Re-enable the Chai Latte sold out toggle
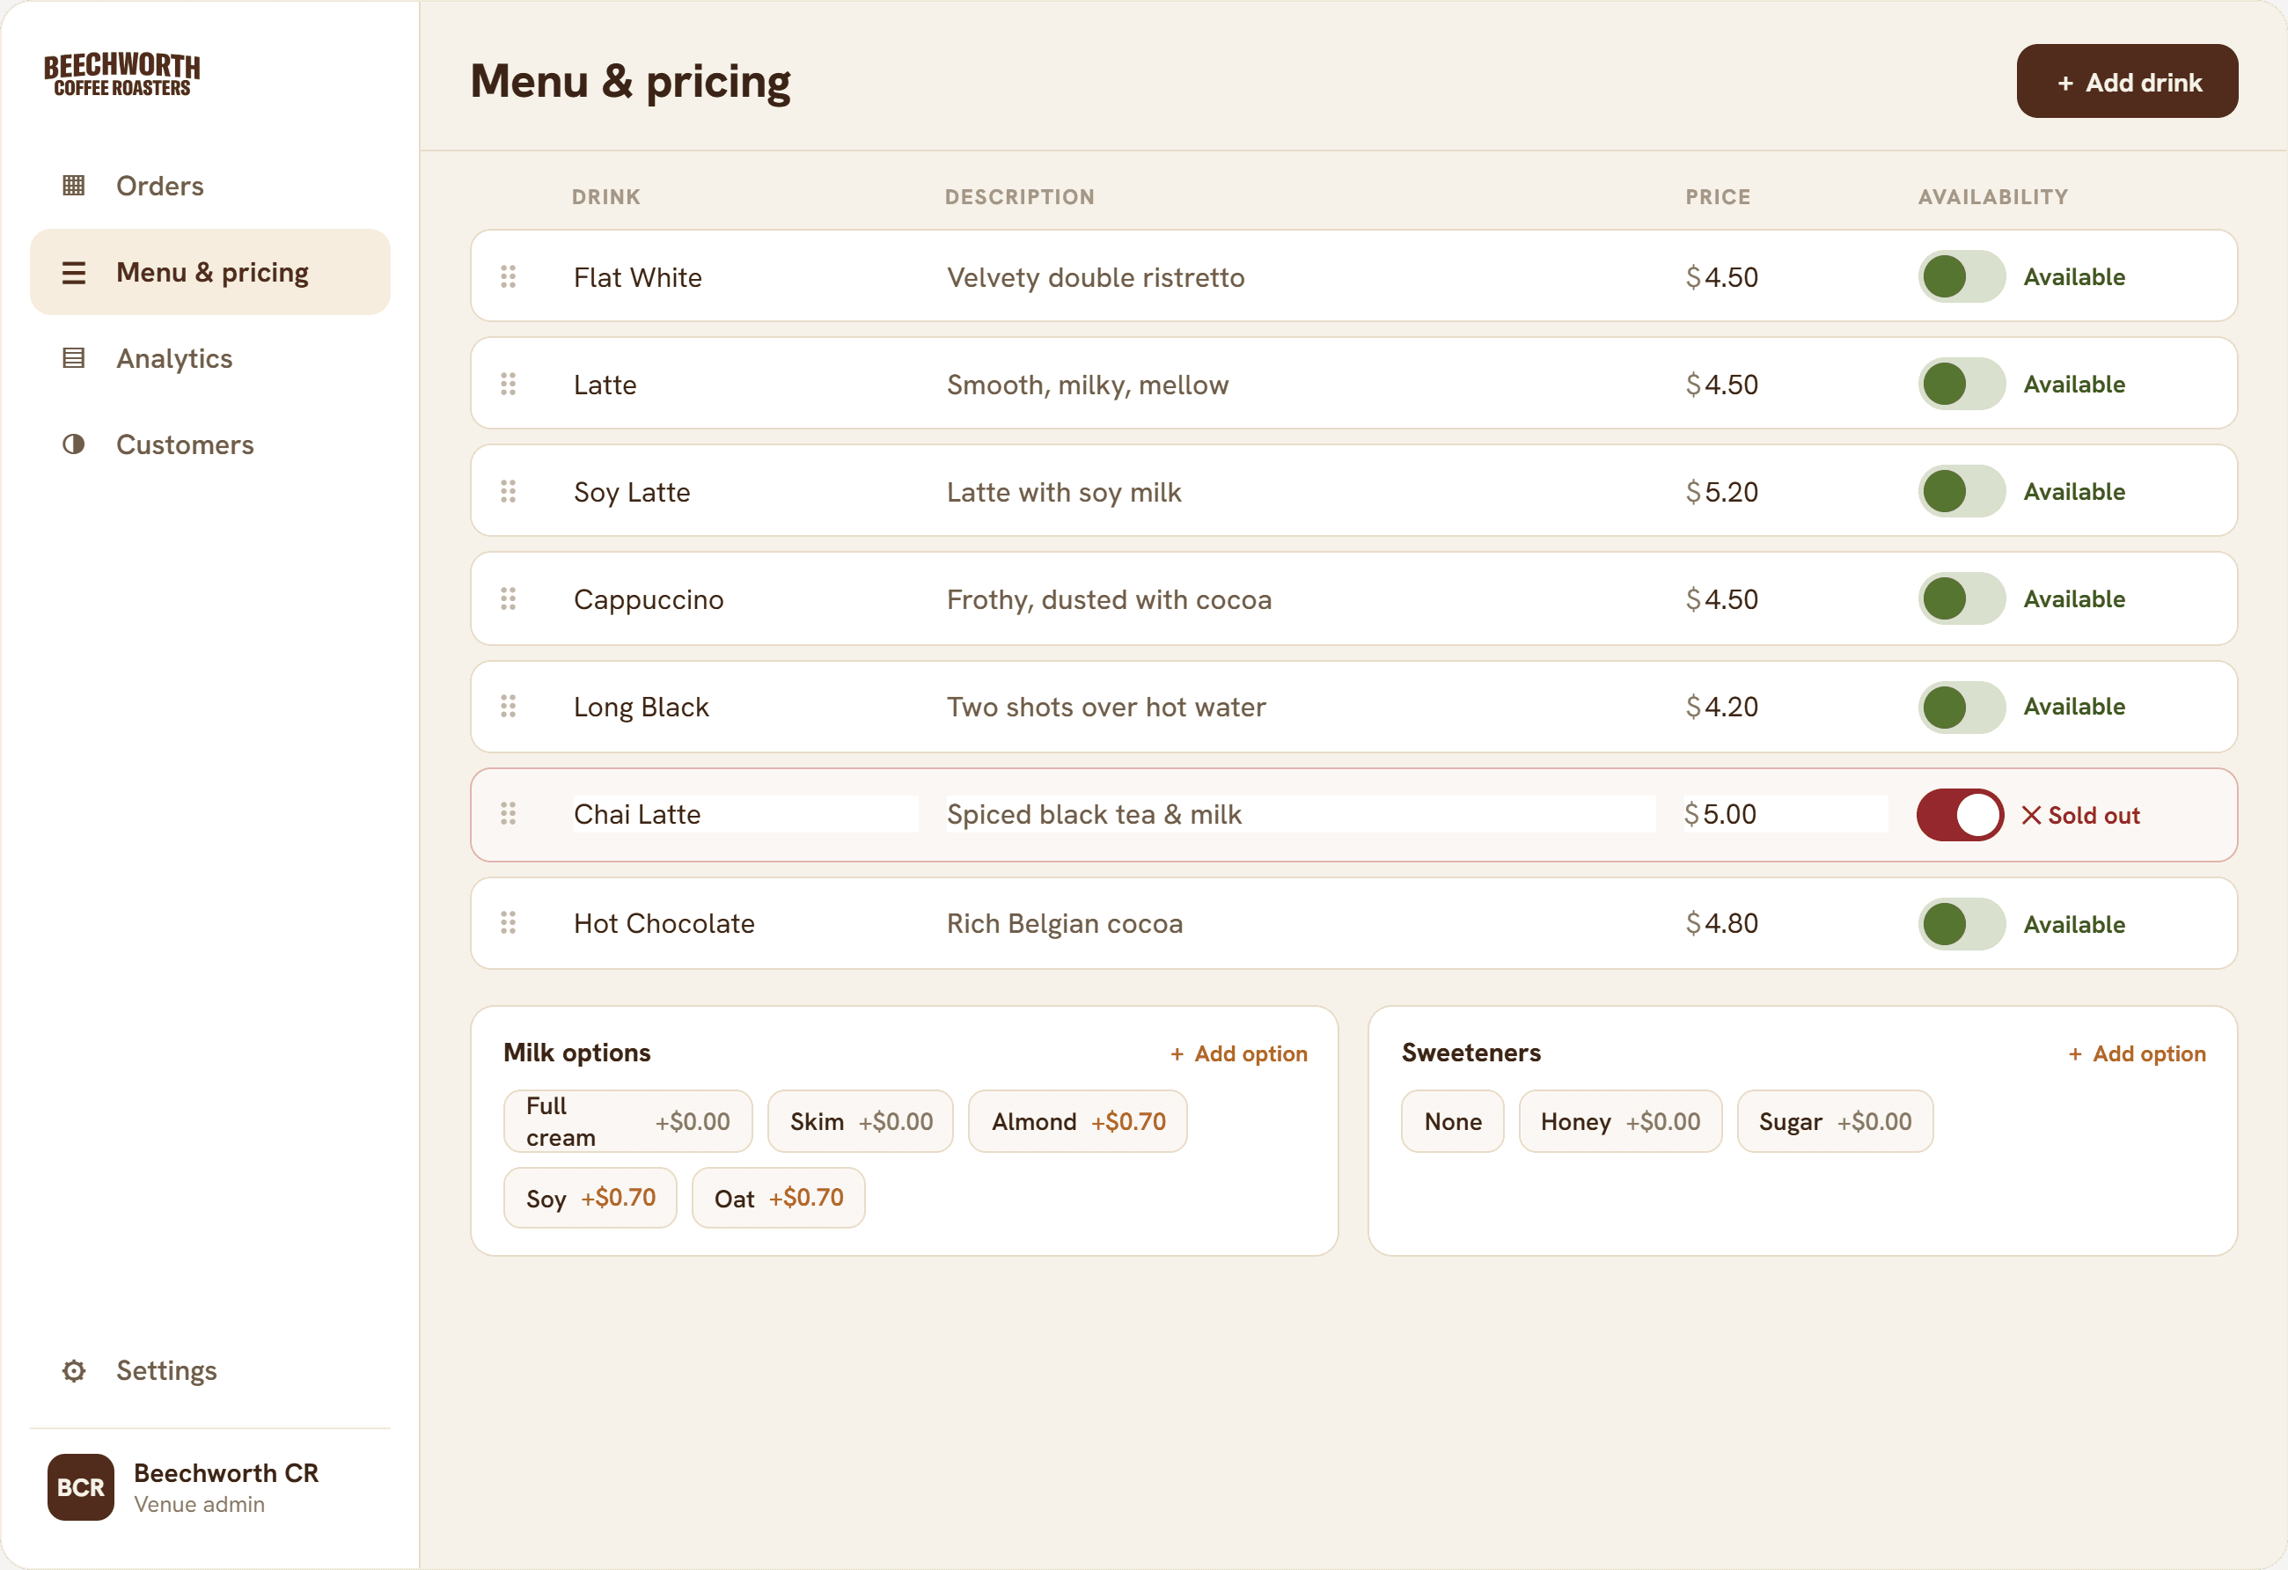 [1960, 815]
